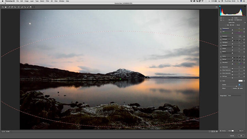Viewport: 247px width, 139px height.
Task: Click the mask overlay color swatch
Action: point(233,131)
